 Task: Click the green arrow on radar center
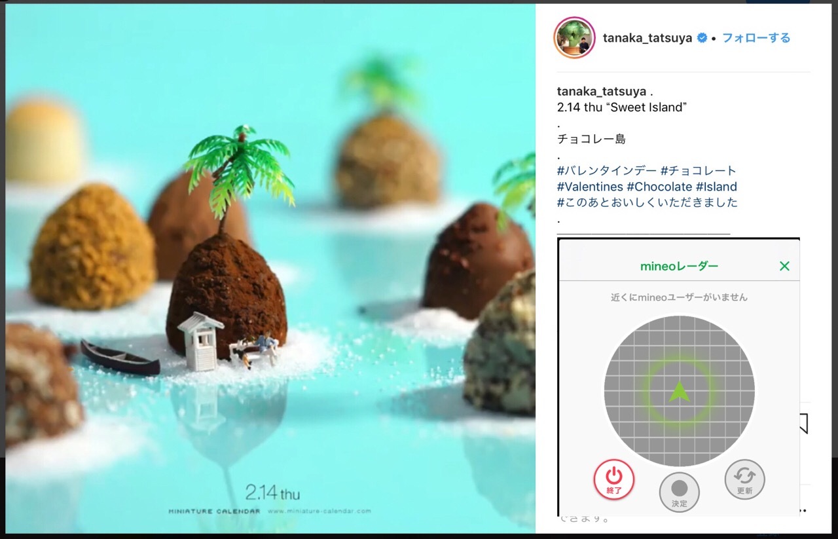click(680, 392)
